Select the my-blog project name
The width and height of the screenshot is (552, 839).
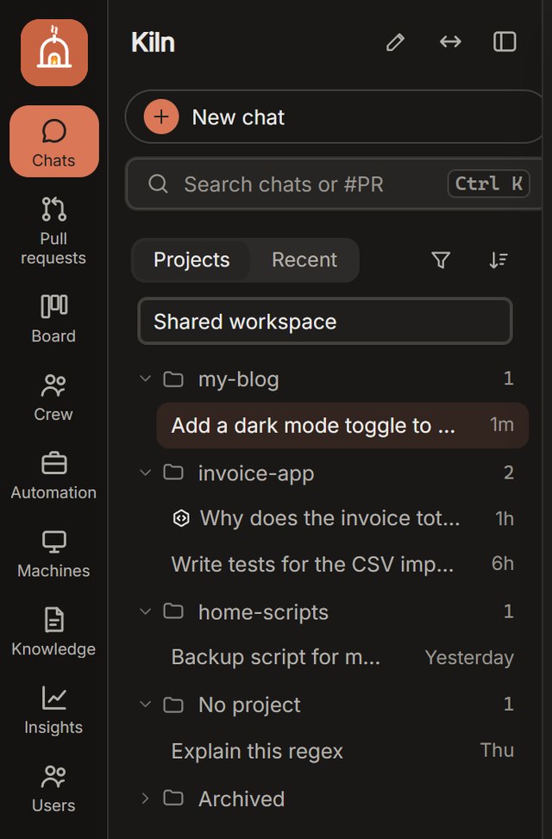pos(239,379)
